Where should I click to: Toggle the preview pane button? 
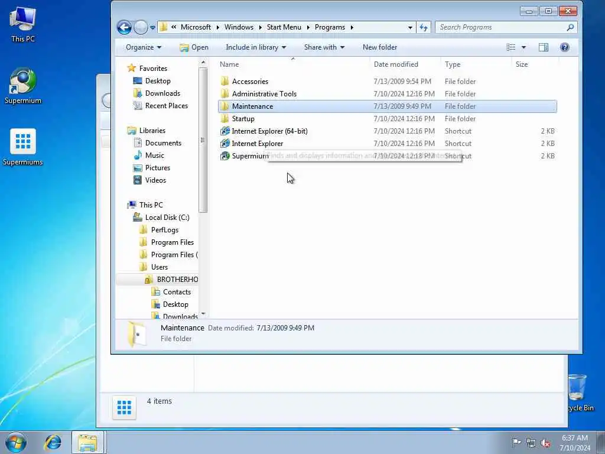[544, 47]
